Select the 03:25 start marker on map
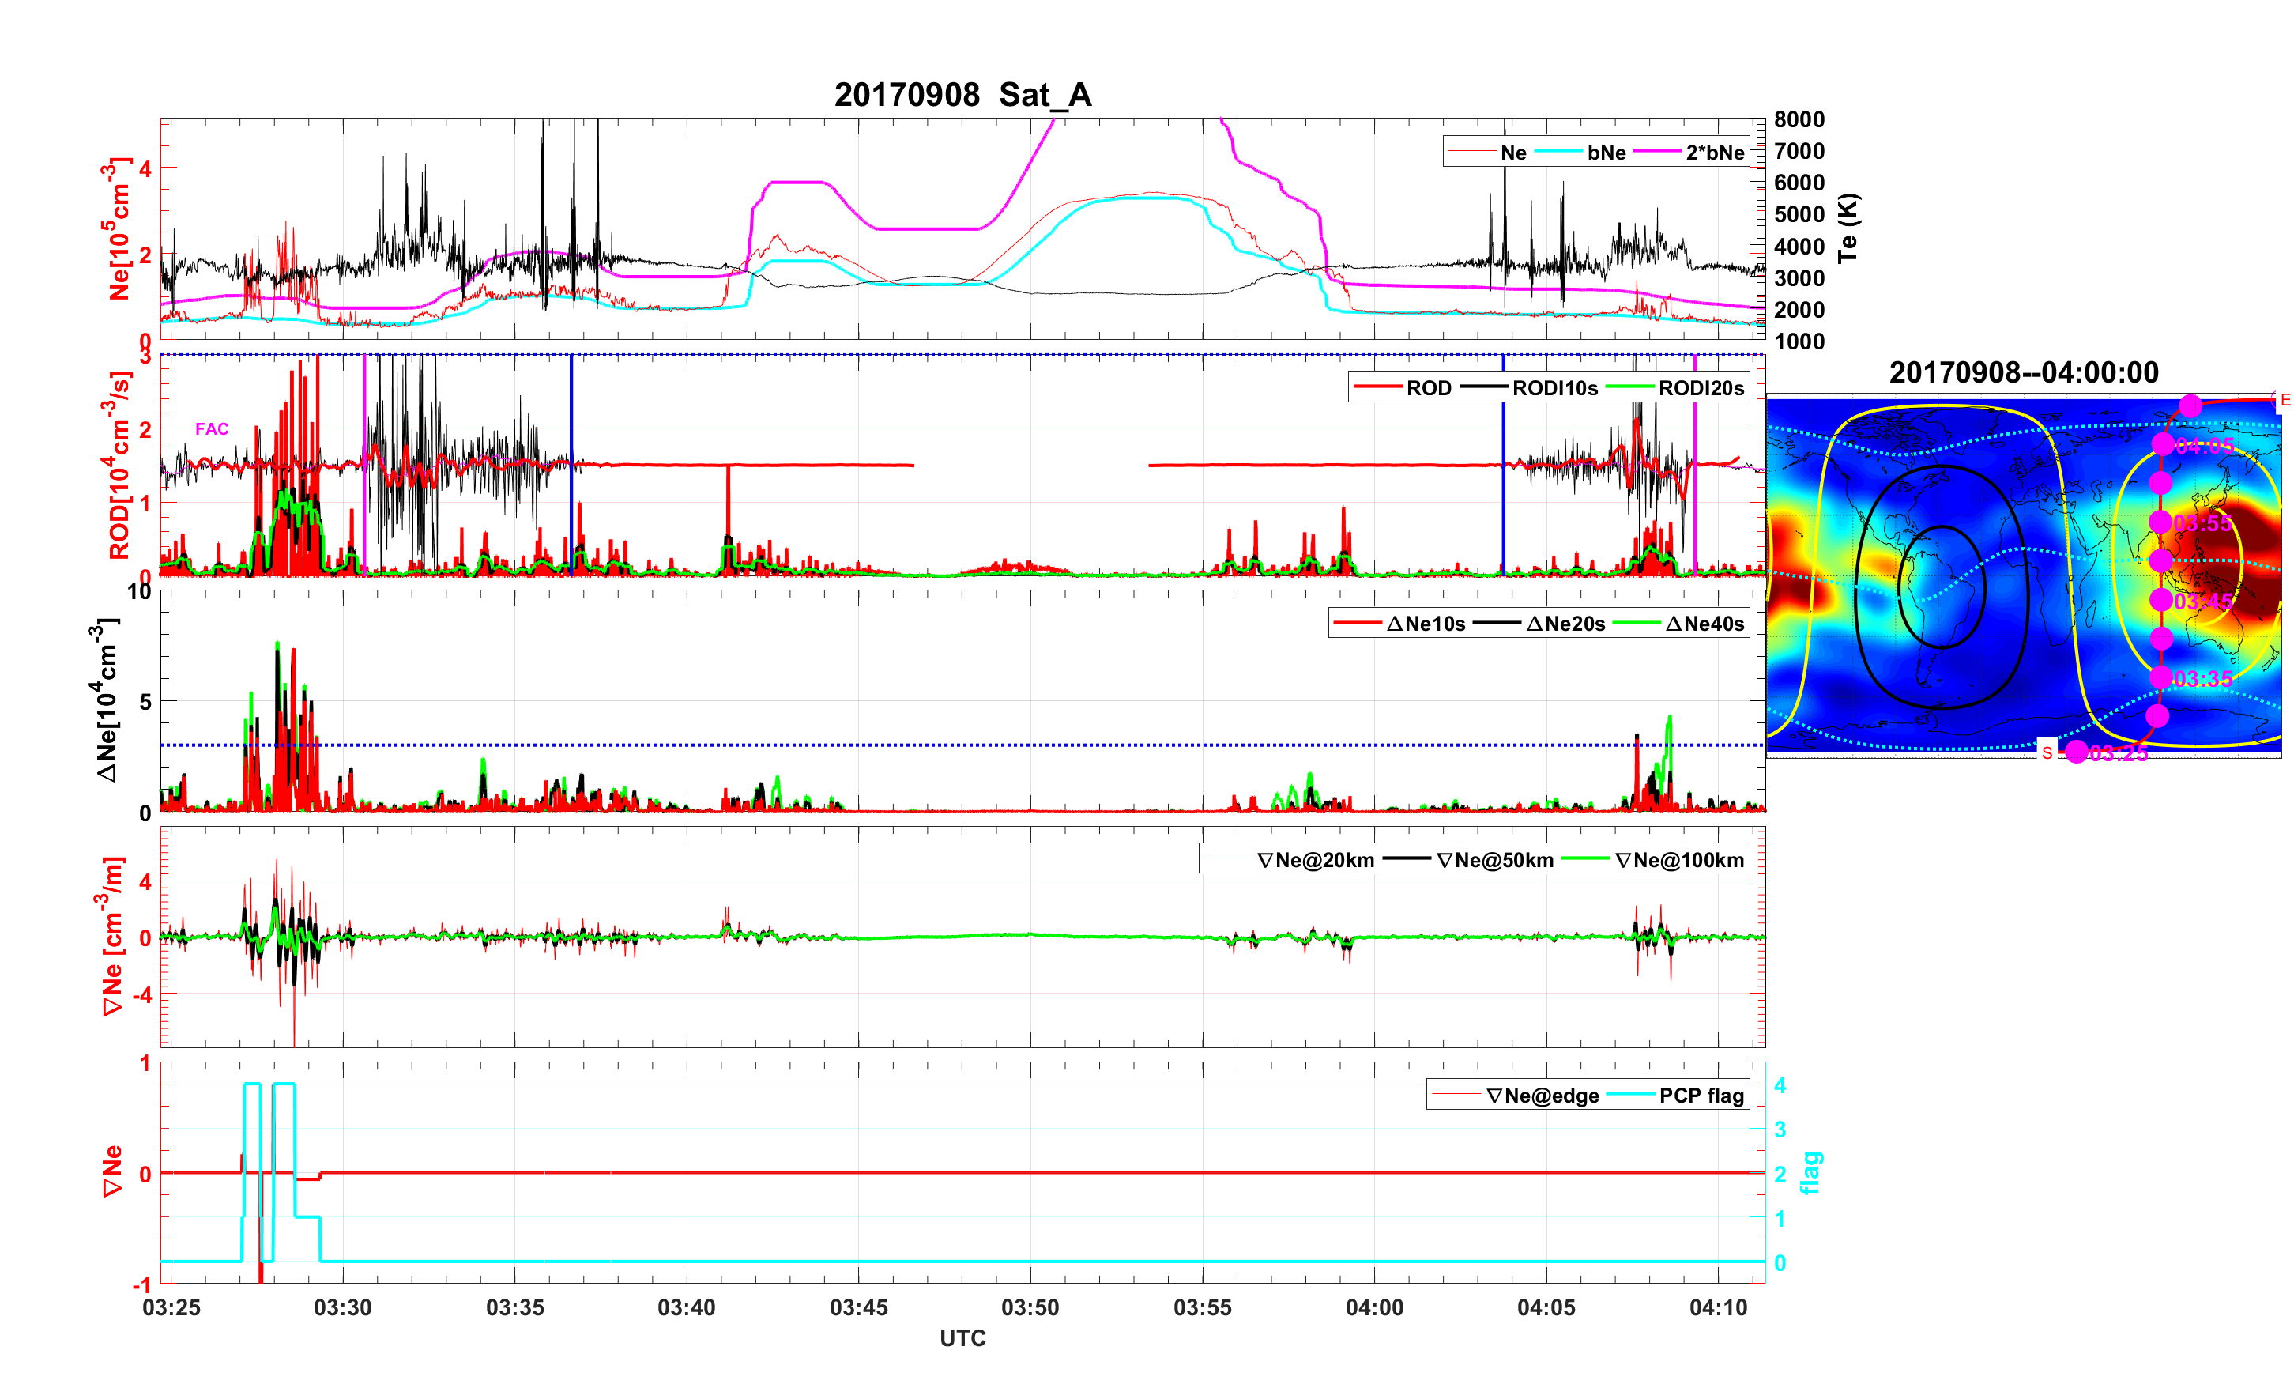The height and width of the screenshot is (1388, 2294). 2077,752
